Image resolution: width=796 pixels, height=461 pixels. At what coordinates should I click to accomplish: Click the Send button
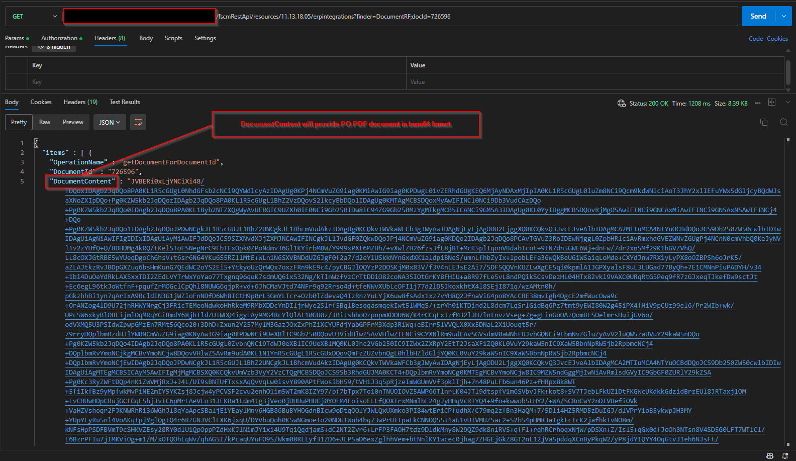click(758, 17)
